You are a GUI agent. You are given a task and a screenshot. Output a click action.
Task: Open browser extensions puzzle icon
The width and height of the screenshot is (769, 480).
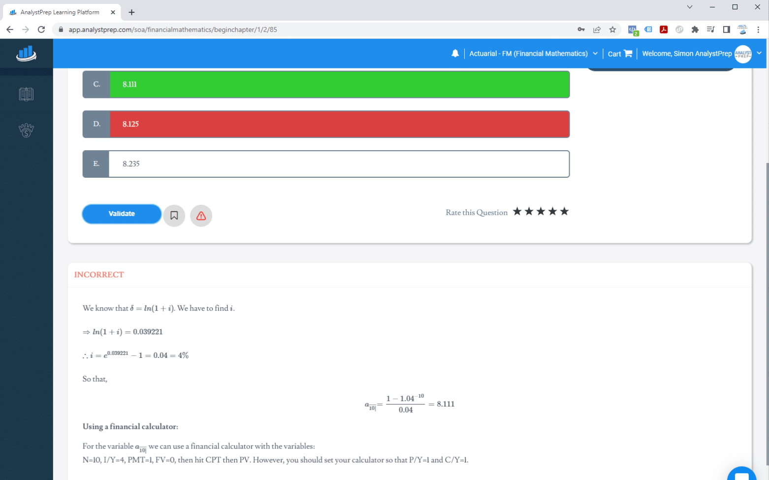click(x=695, y=30)
